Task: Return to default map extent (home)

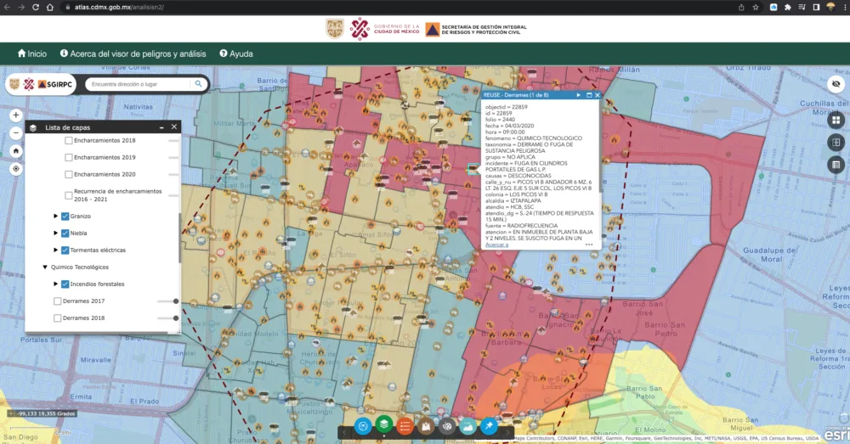Action: coord(15,151)
